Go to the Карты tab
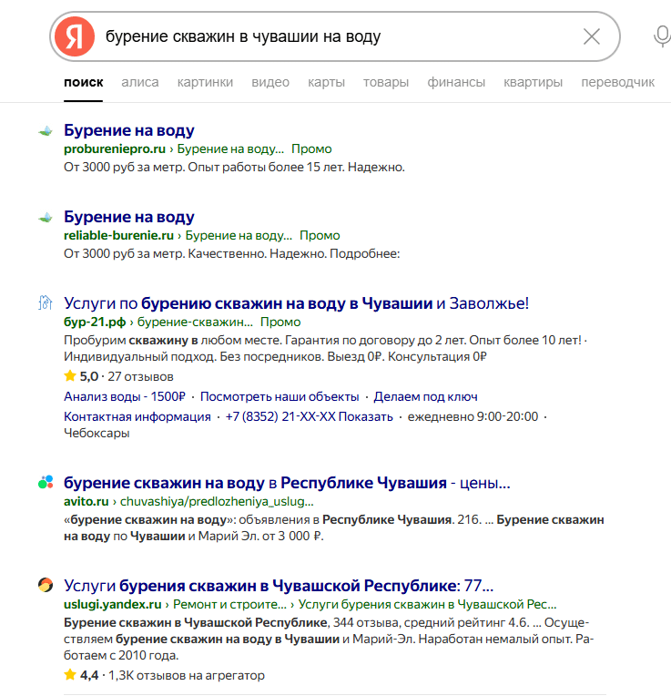The image size is (671, 696). pos(326,82)
